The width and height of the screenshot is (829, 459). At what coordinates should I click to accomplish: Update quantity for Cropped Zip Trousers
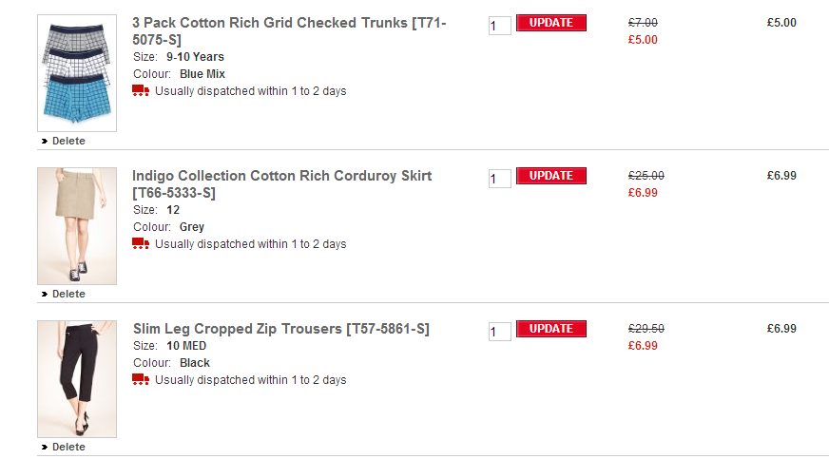[x=550, y=329]
